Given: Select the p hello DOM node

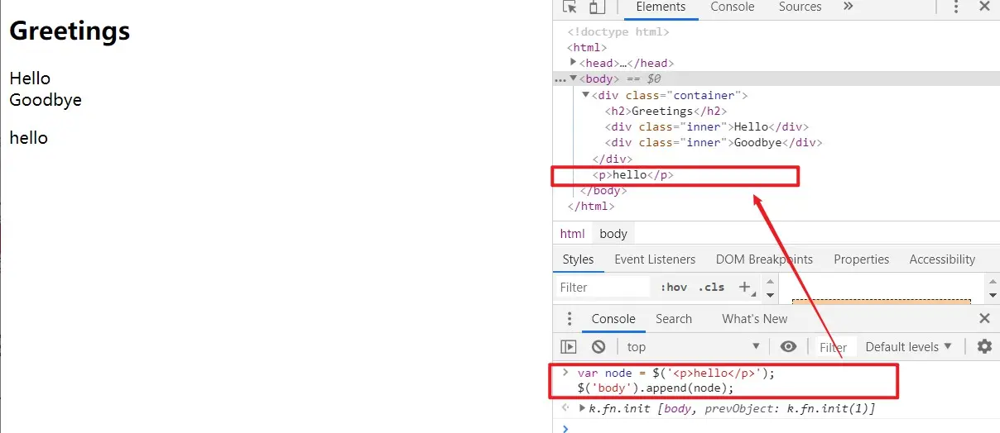Looking at the screenshot, I should [x=632, y=175].
